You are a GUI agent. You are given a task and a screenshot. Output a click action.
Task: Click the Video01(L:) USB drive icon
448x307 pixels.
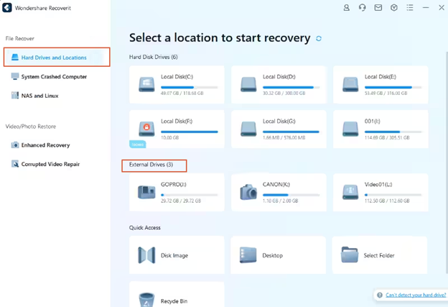[x=350, y=192]
